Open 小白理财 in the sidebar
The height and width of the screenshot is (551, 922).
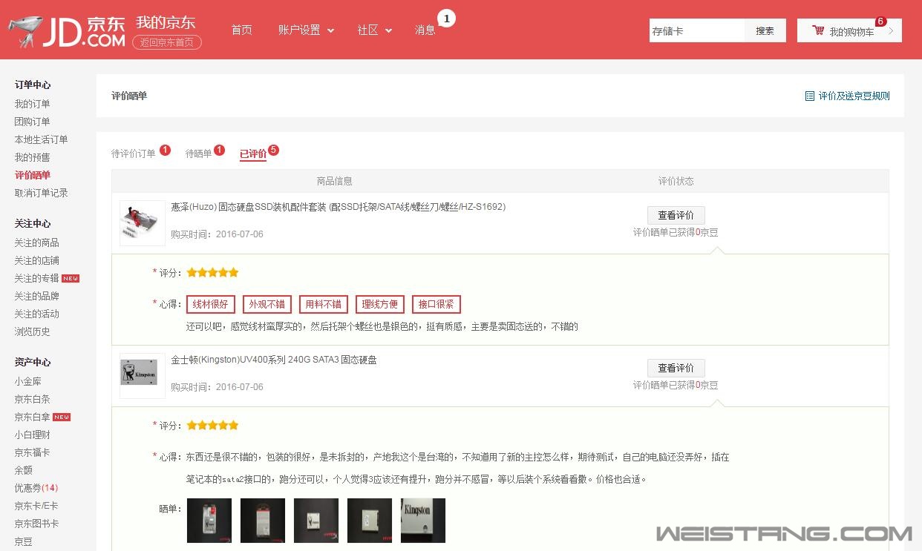[33, 435]
